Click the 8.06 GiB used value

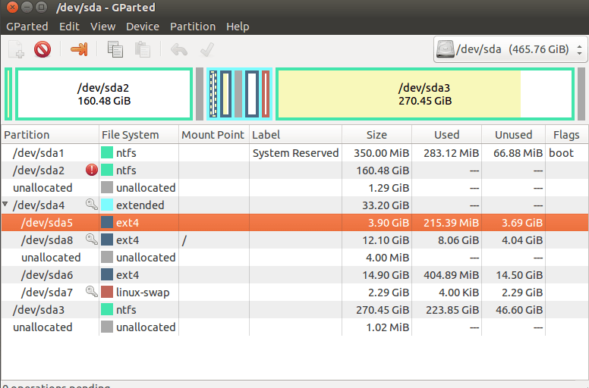[458, 240]
